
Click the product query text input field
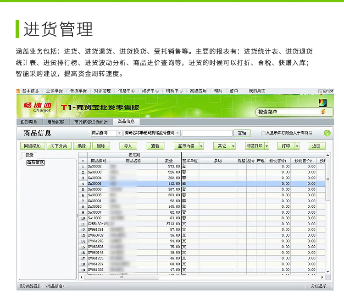pyautogui.click(x=207, y=133)
